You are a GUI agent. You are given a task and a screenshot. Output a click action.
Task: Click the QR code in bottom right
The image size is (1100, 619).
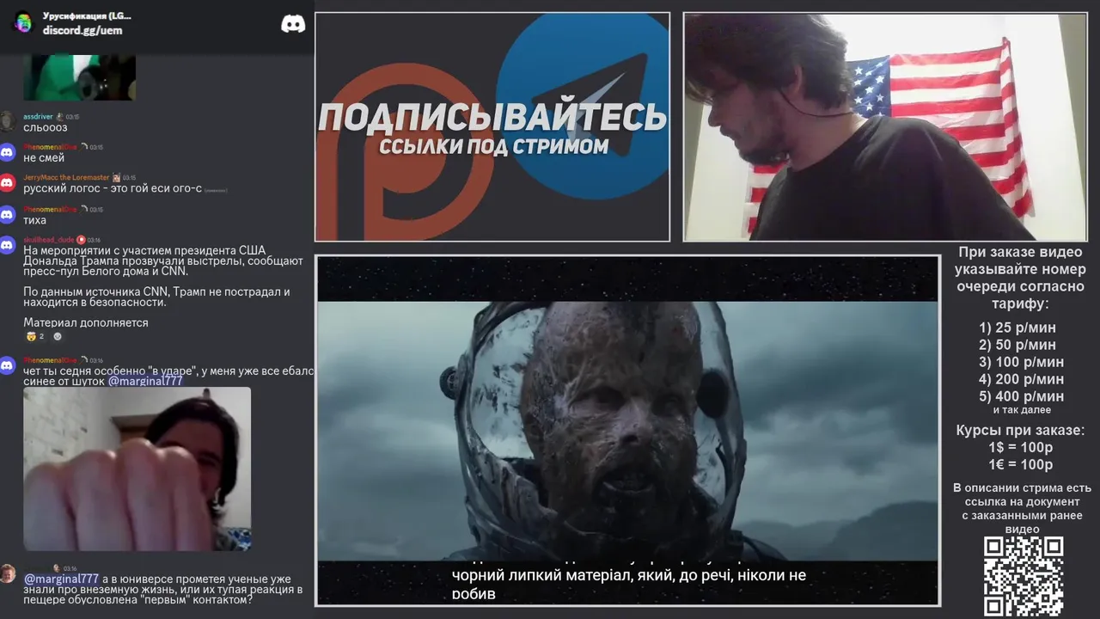point(1024,576)
